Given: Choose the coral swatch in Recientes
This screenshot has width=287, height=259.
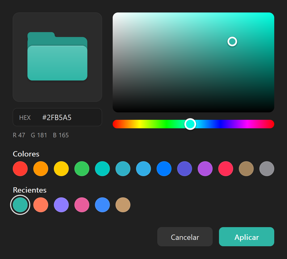Looking at the screenshot, I should [41, 205].
